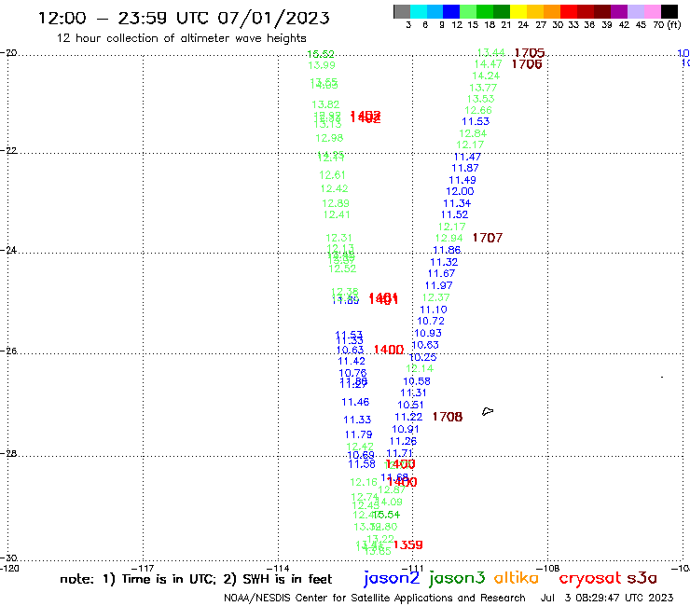Click wave height value 10.51
Viewport: 690px width, 606px height.
click(x=410, y=405)
